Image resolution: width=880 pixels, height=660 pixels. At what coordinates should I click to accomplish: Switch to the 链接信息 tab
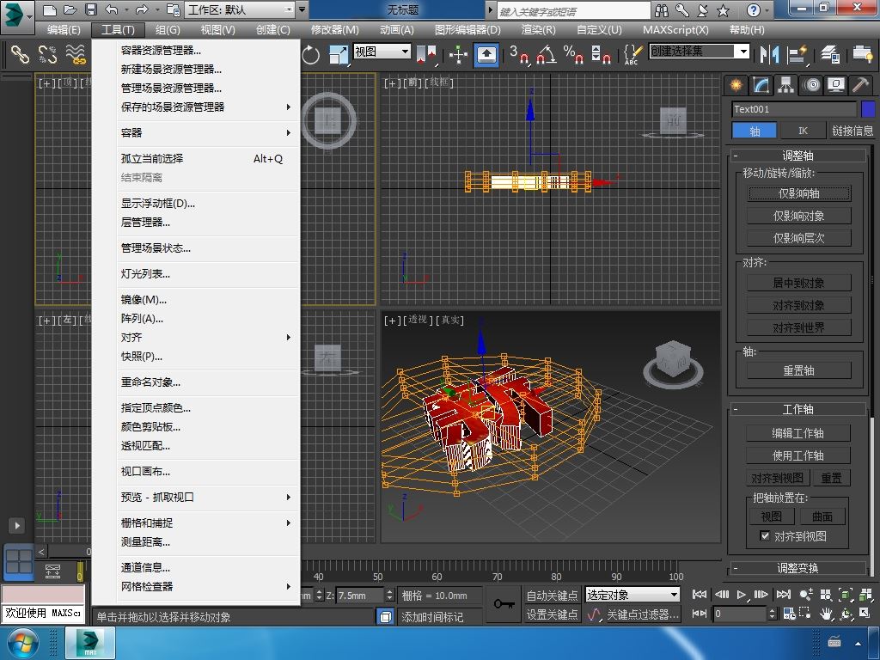852,131
